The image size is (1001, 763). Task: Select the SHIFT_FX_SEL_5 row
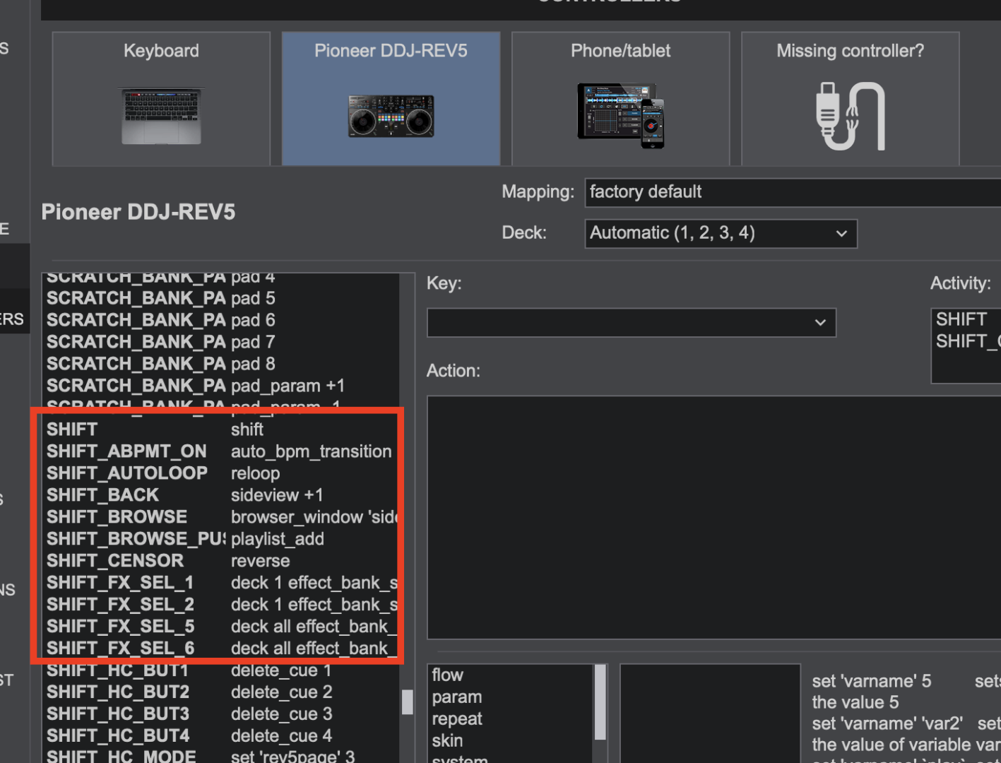point(221,627)
